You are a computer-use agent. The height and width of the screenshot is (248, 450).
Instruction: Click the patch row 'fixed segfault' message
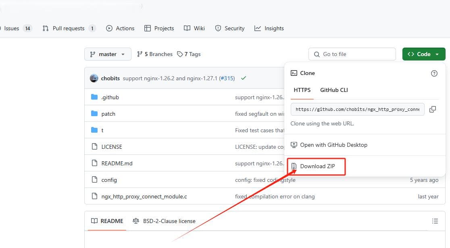pos(259,114)
